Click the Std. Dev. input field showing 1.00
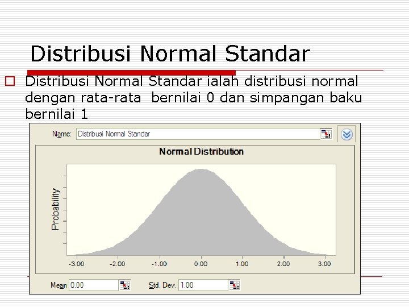Viewport: 409px width, 307px height. 203,285
